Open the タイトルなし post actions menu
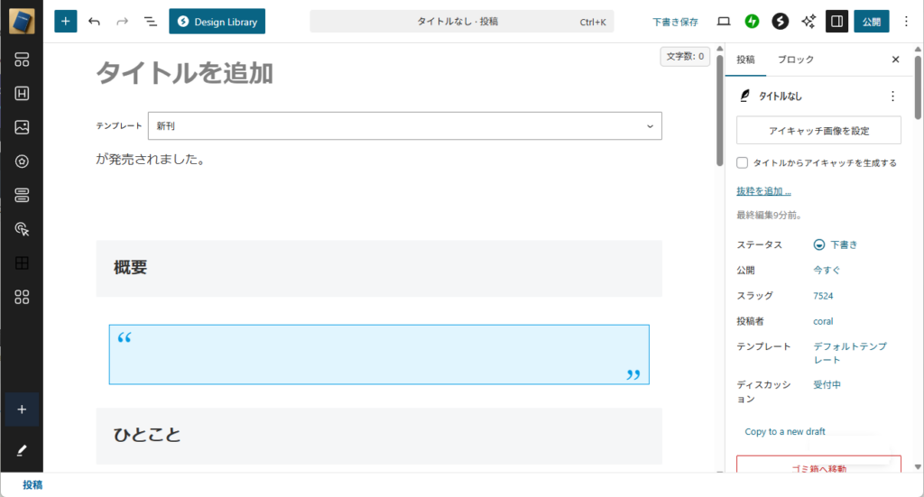 click(x=892, y=96)
